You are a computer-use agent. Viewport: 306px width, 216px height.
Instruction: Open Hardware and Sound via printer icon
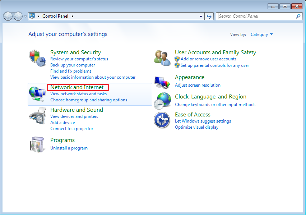(x=37, y=116)
